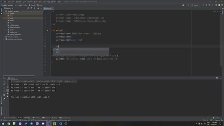
Task: Open Discord from taskbar
Action: click(43, 124)
